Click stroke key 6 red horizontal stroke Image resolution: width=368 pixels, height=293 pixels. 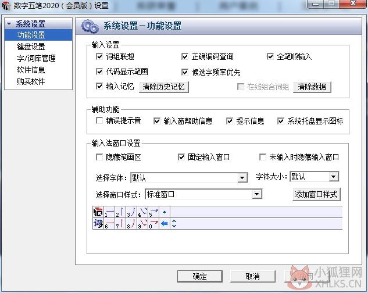coord(109,223)
